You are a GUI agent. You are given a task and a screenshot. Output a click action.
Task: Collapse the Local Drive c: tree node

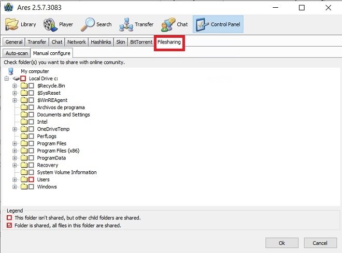coord(7,78)
